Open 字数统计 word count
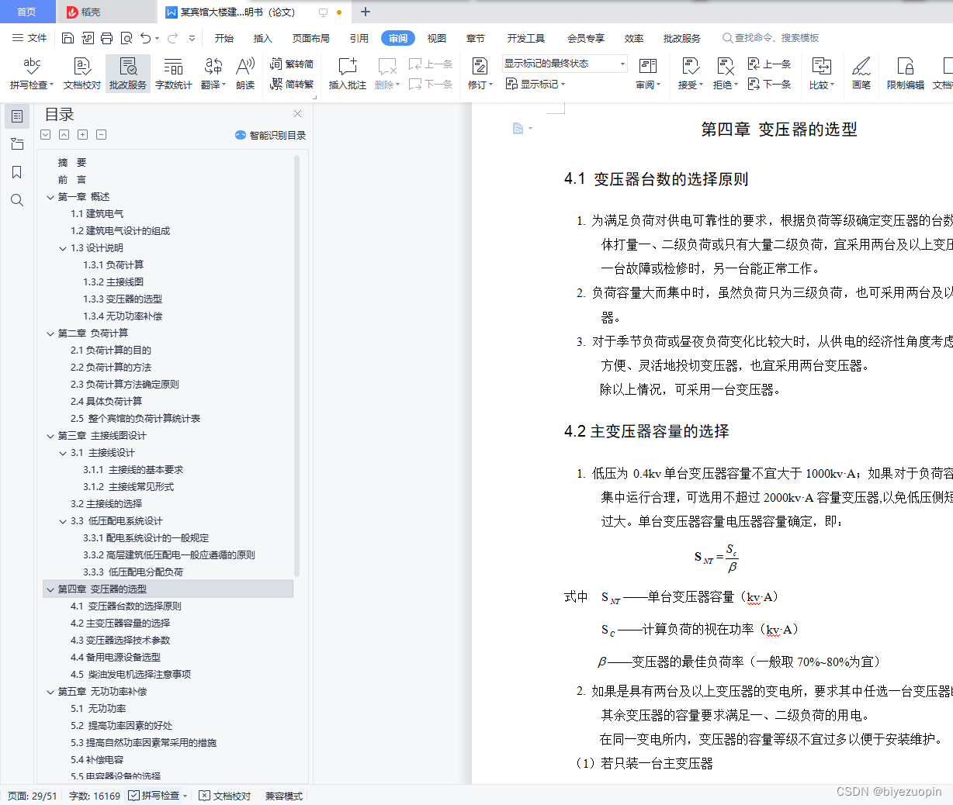Viewport: 953px width, 805px height. pyautogui.click(x=173, y=74)
